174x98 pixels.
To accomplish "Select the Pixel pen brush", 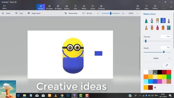I will click(x=169, y=21).
